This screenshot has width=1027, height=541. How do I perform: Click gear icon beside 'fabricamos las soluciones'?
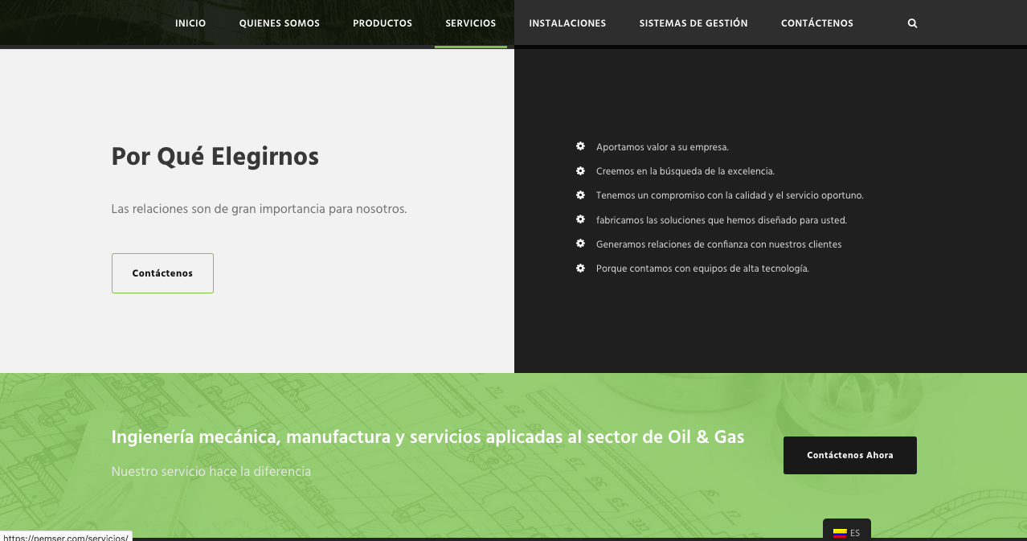click(580, 219)
